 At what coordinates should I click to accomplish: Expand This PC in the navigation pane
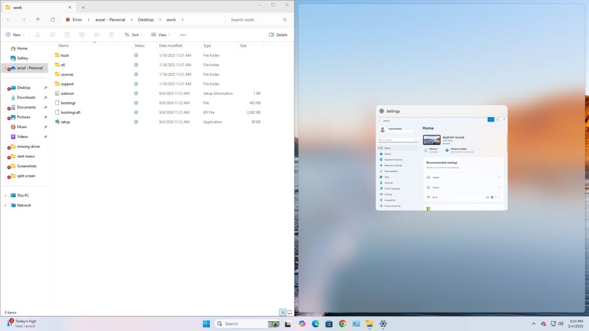(x=5, y=195)
